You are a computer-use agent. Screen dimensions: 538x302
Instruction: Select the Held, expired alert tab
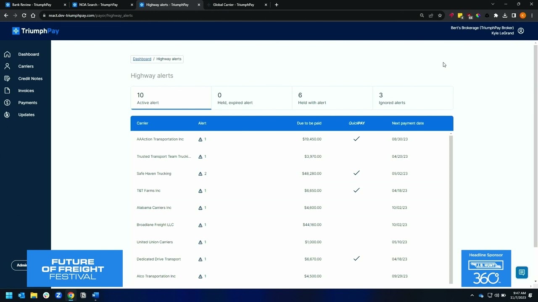252,98
